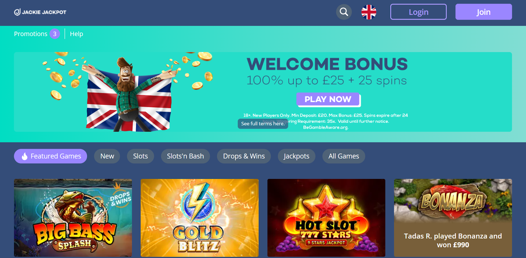Open the Help menu item

(x=77, y=34)
